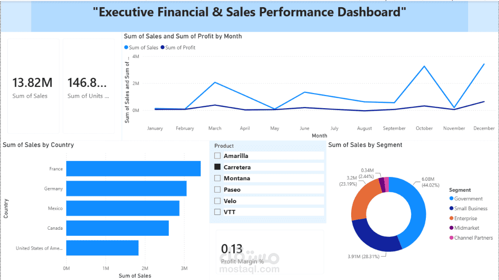Select the Canada sales bar

tap(117, 228)
